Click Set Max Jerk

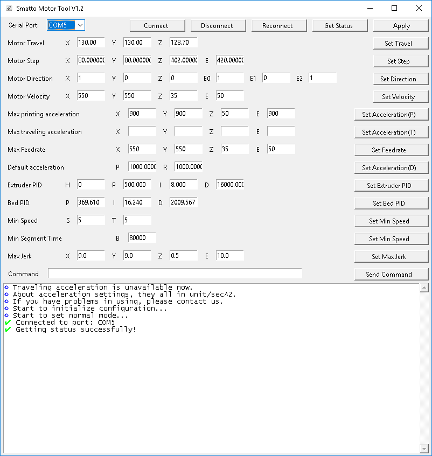pyautogui.click(x=392, y=256)
